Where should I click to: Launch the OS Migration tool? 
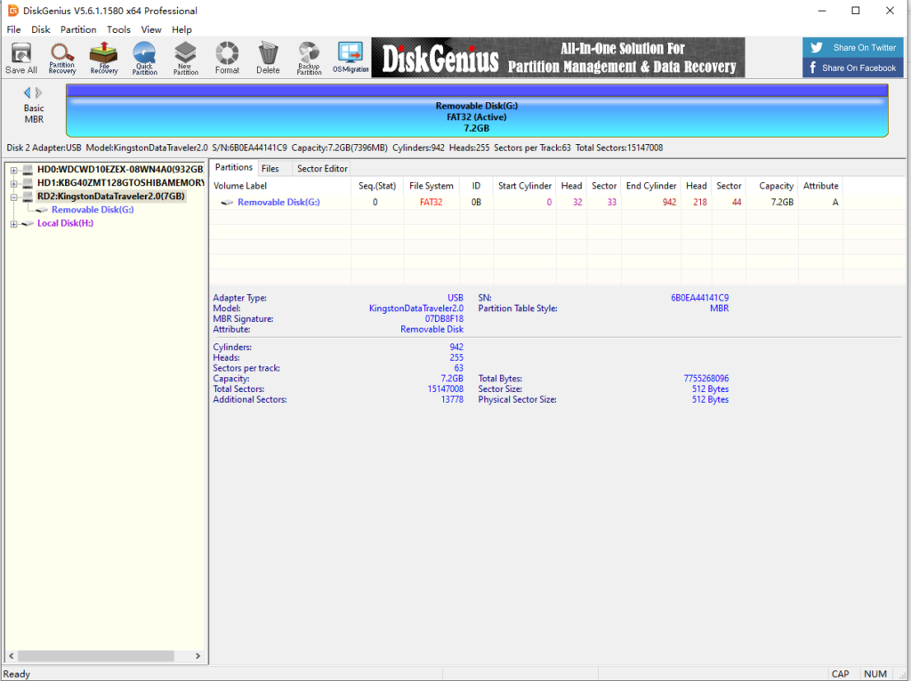pyautogui.click(x=351, y=58)
